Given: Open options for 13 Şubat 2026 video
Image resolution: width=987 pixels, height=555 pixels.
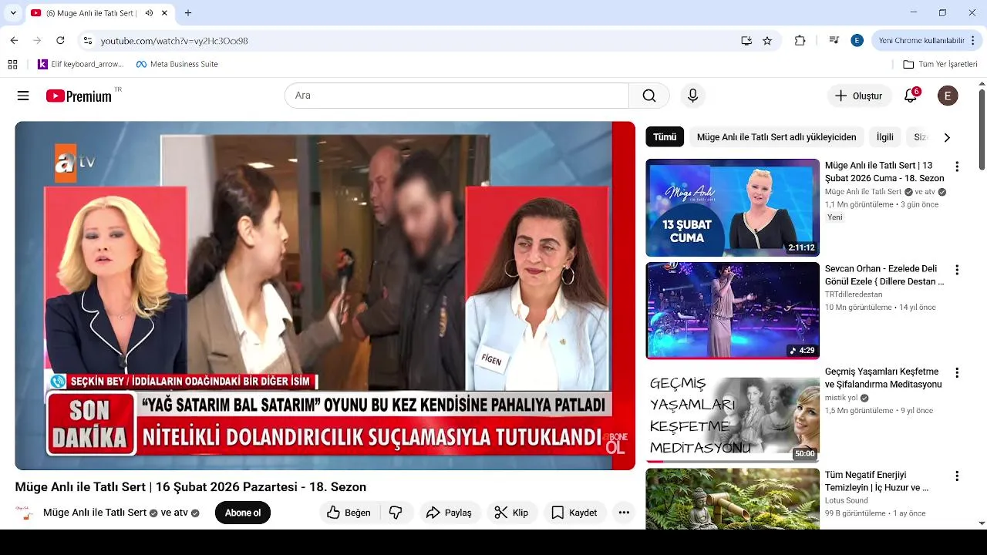Looking at the screenshot, I should pyautogui.click(x=957, y=166).
